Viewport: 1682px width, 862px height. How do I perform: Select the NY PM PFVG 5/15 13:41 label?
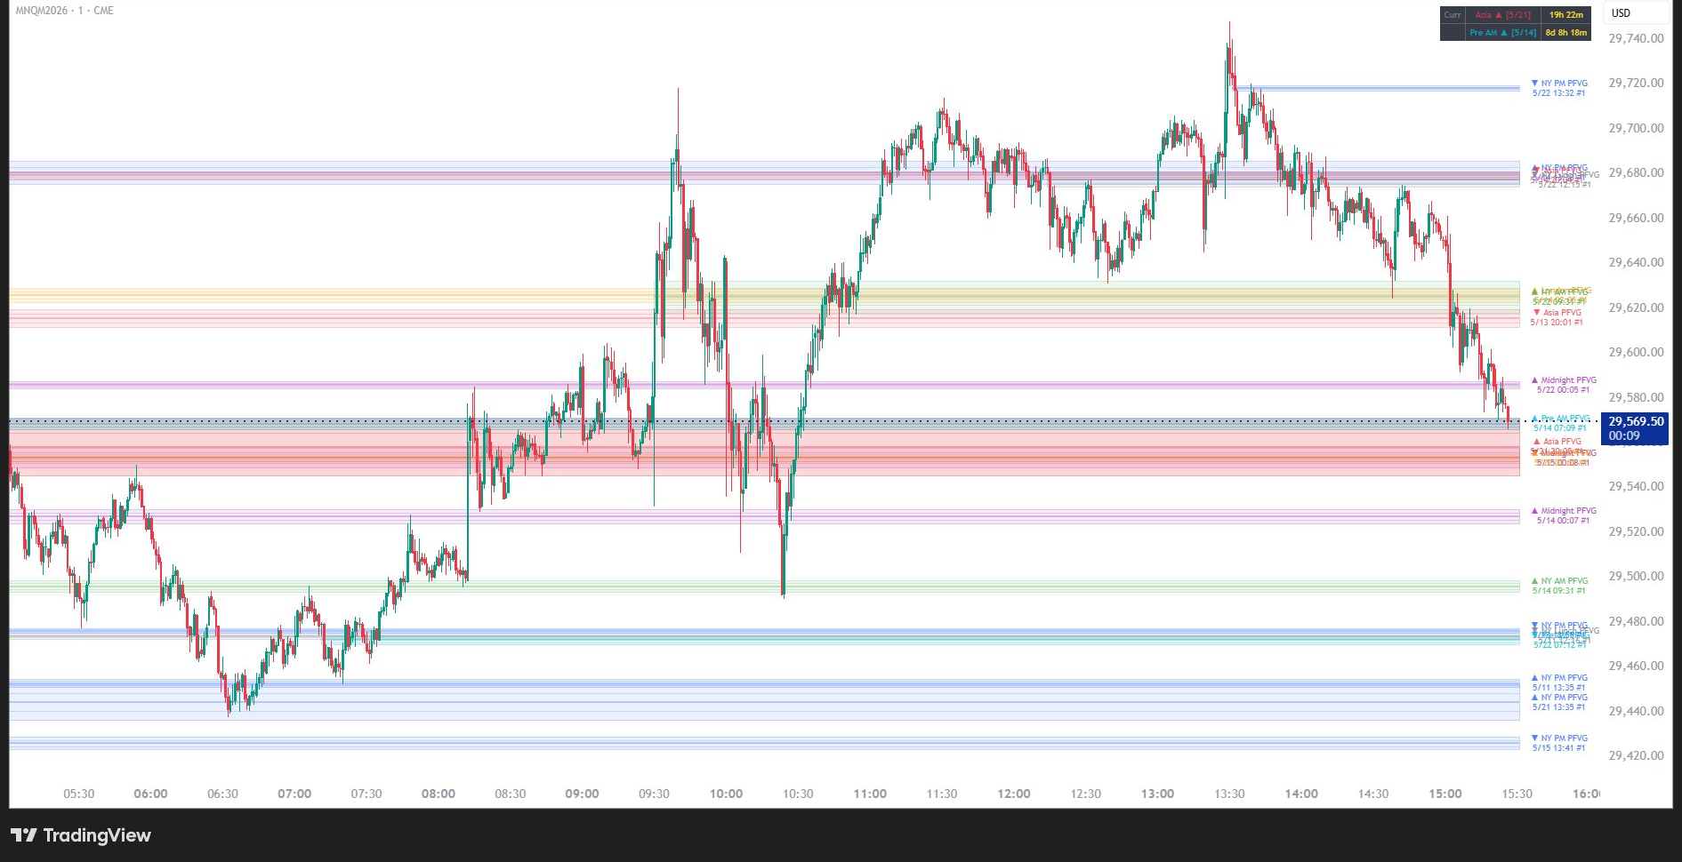[x=1559, y=743]
